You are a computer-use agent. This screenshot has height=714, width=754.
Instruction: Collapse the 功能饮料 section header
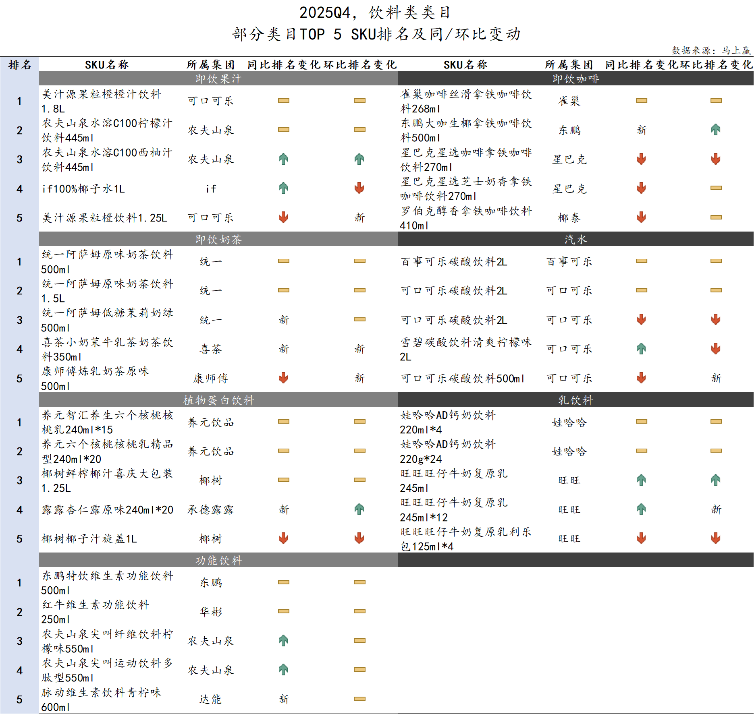click(x=218, y=560)
